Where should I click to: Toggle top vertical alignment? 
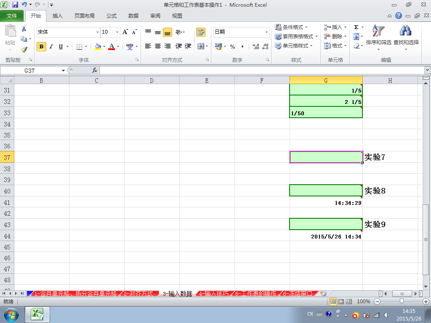tap(148, 32)
